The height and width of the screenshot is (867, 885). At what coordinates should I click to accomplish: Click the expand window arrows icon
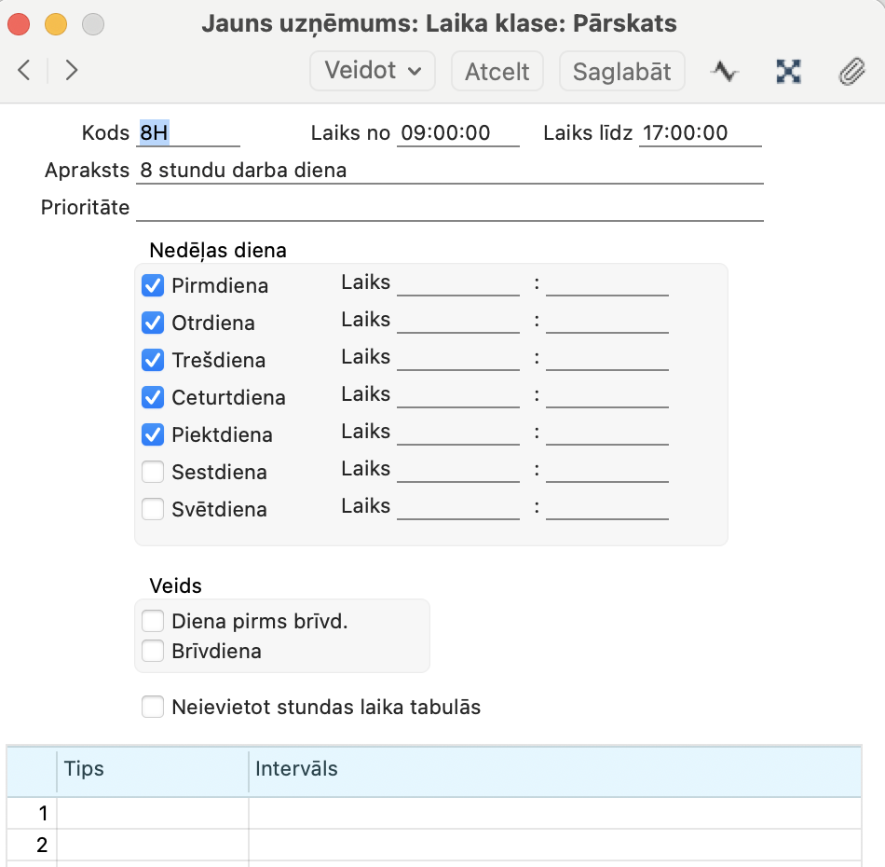click(788, 72)
